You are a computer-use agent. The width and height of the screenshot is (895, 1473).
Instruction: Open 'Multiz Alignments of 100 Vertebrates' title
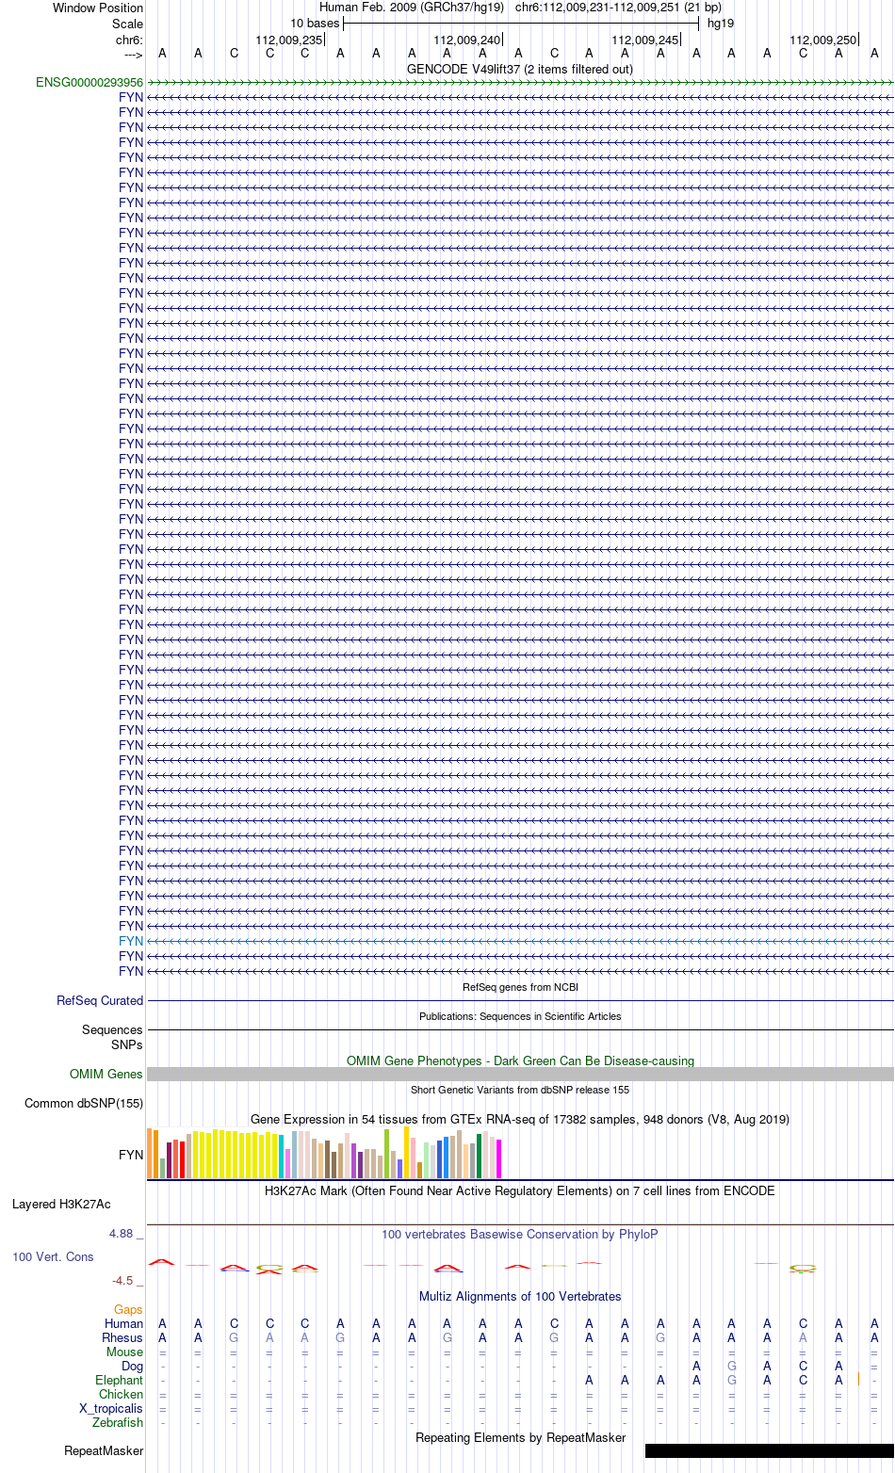click(520, 1296)
